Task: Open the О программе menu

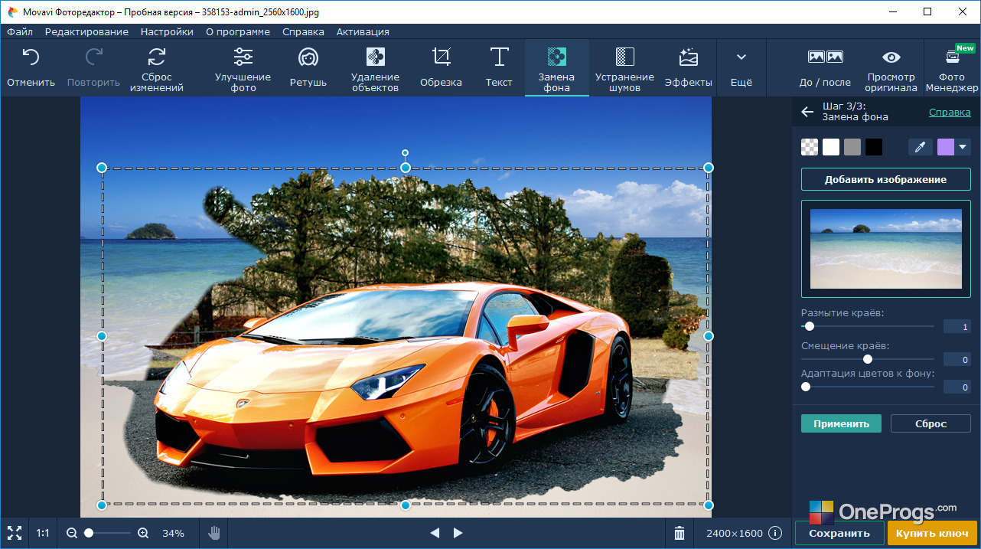Action: coord(238,31)
